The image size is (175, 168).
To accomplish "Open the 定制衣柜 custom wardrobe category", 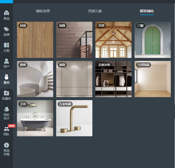I will [x=113, y=79].
